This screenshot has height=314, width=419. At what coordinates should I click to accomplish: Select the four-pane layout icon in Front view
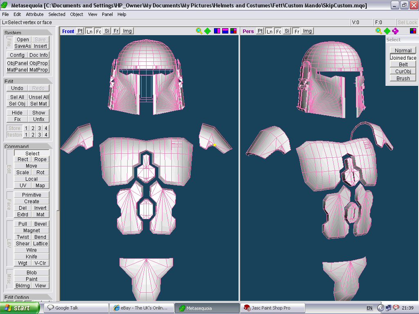[234, 31]
